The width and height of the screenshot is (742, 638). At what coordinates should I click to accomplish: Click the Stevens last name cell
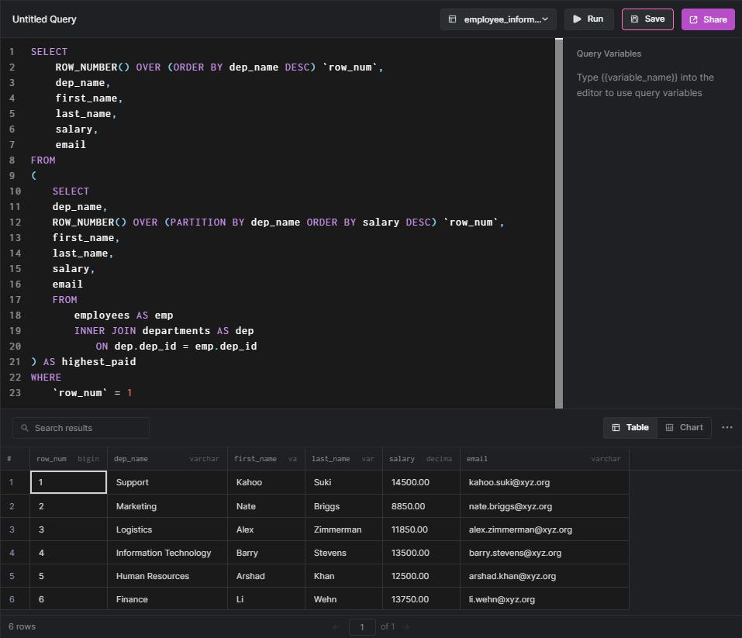[x=343, y=553]
